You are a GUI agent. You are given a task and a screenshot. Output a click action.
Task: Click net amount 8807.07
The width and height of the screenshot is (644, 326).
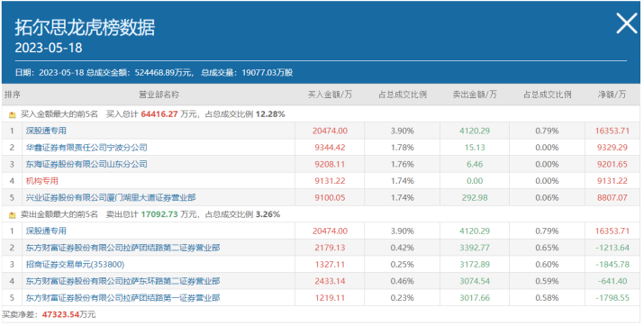(x=612, y=197)
